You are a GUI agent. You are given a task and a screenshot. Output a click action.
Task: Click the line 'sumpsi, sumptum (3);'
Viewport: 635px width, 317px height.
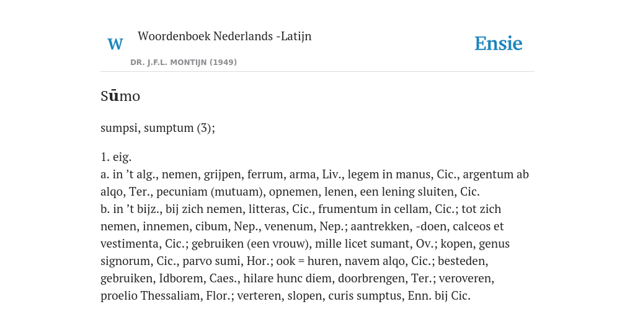tap(158, 128)
